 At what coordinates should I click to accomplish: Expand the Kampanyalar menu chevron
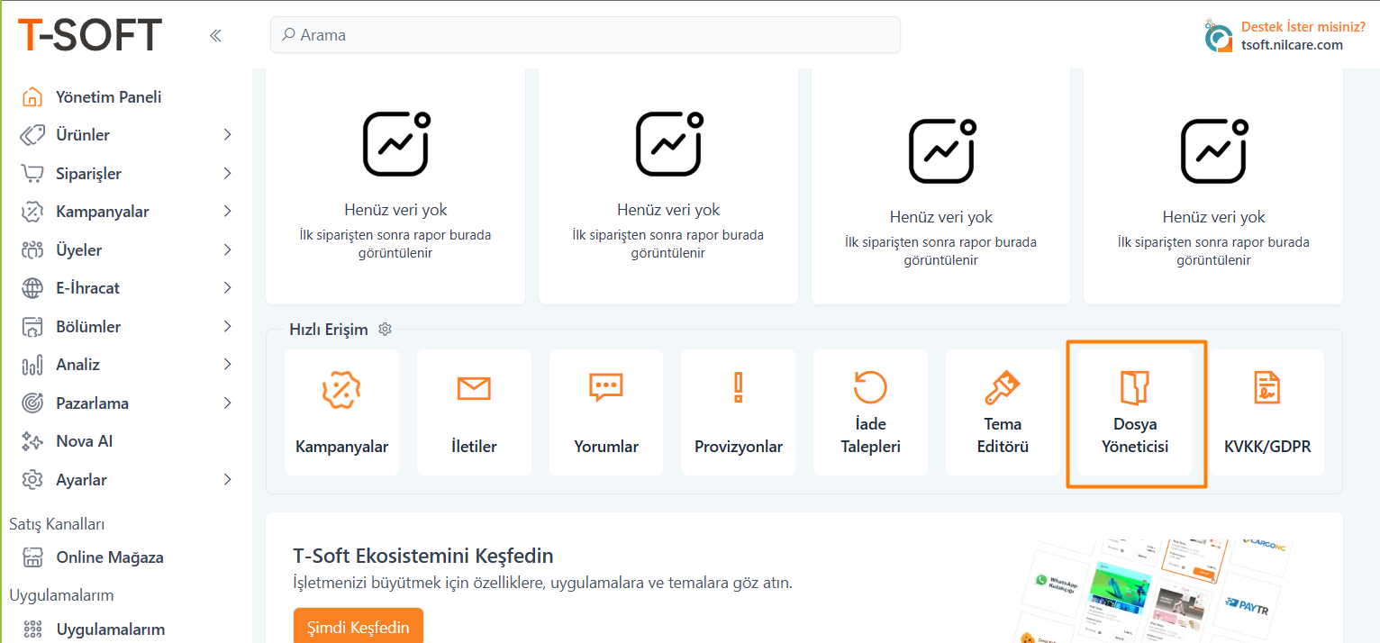(x=227, y=212)
